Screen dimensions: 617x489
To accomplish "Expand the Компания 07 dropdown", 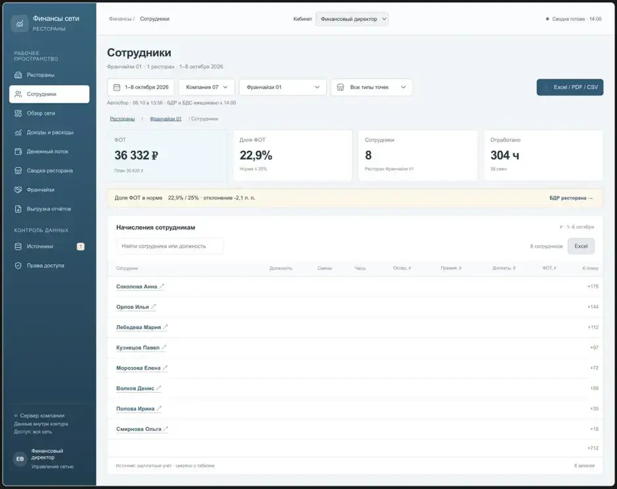I will pyautogui.click(x=207, y=87).
